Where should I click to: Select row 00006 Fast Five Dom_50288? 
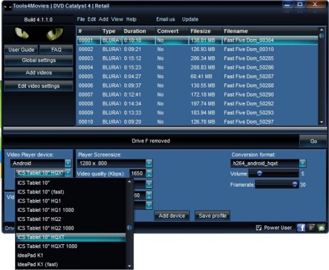click(x=197, y=85)
